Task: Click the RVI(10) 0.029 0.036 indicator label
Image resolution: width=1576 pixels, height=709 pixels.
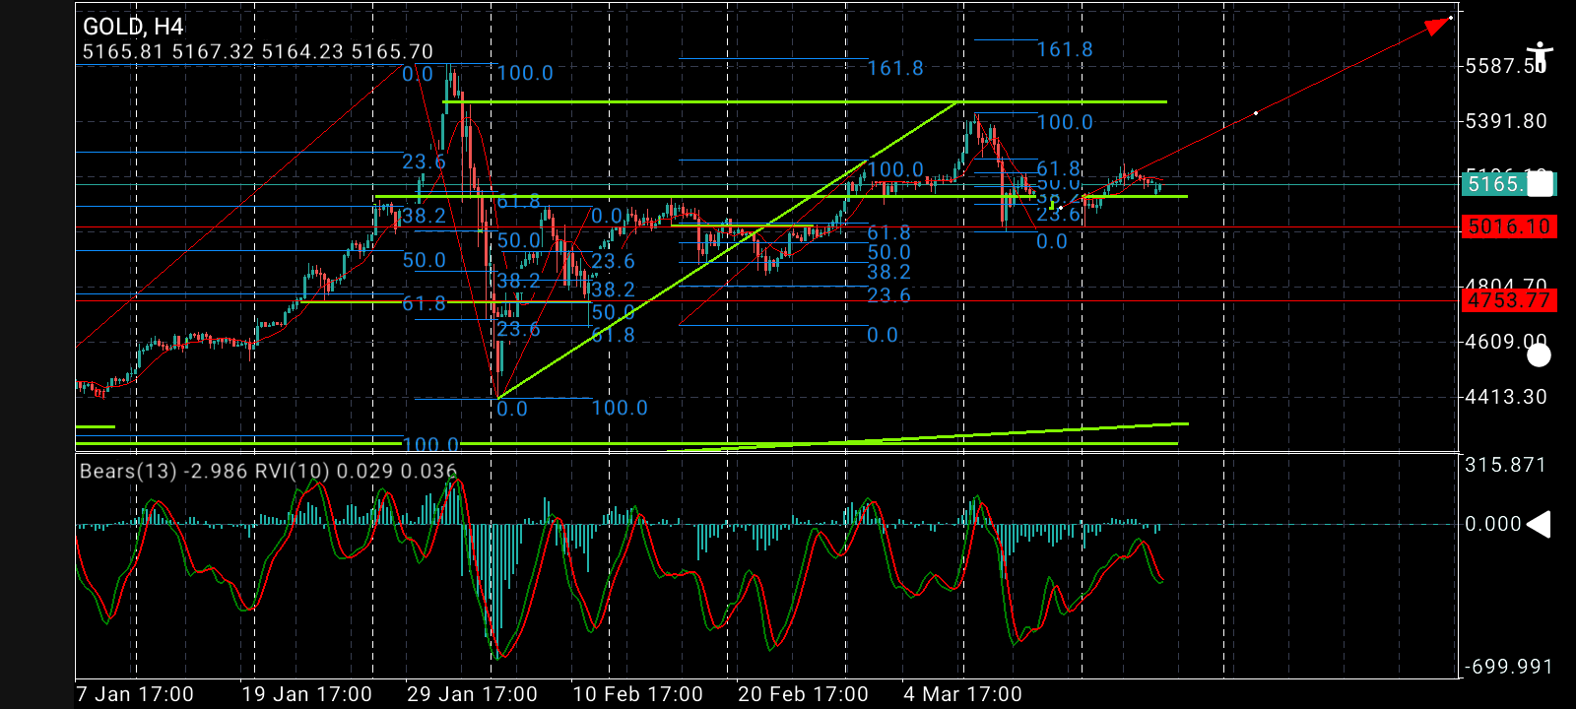Action: [x=356, y=471]
